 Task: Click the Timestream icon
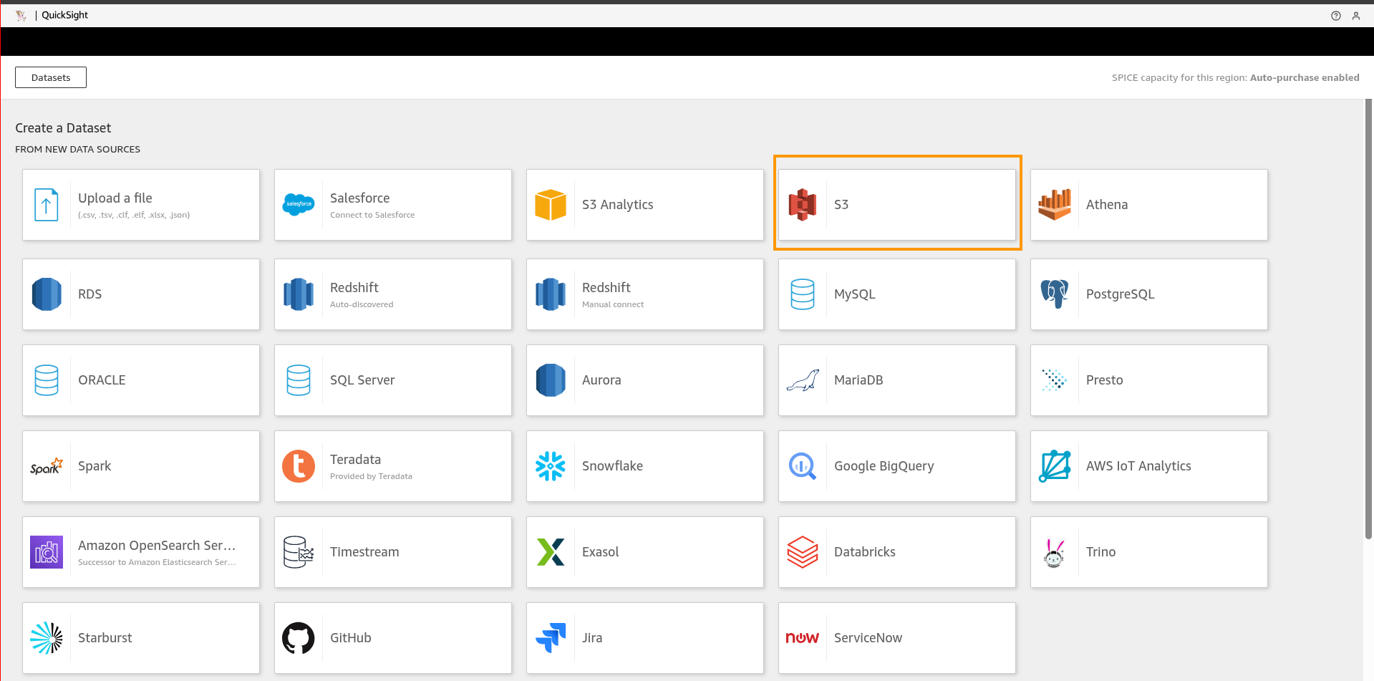(x=299, y=552)
